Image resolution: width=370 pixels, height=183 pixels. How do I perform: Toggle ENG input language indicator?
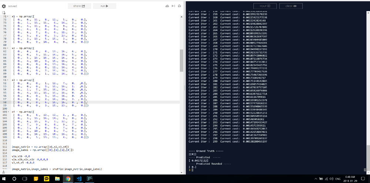(x=338, y=179)
